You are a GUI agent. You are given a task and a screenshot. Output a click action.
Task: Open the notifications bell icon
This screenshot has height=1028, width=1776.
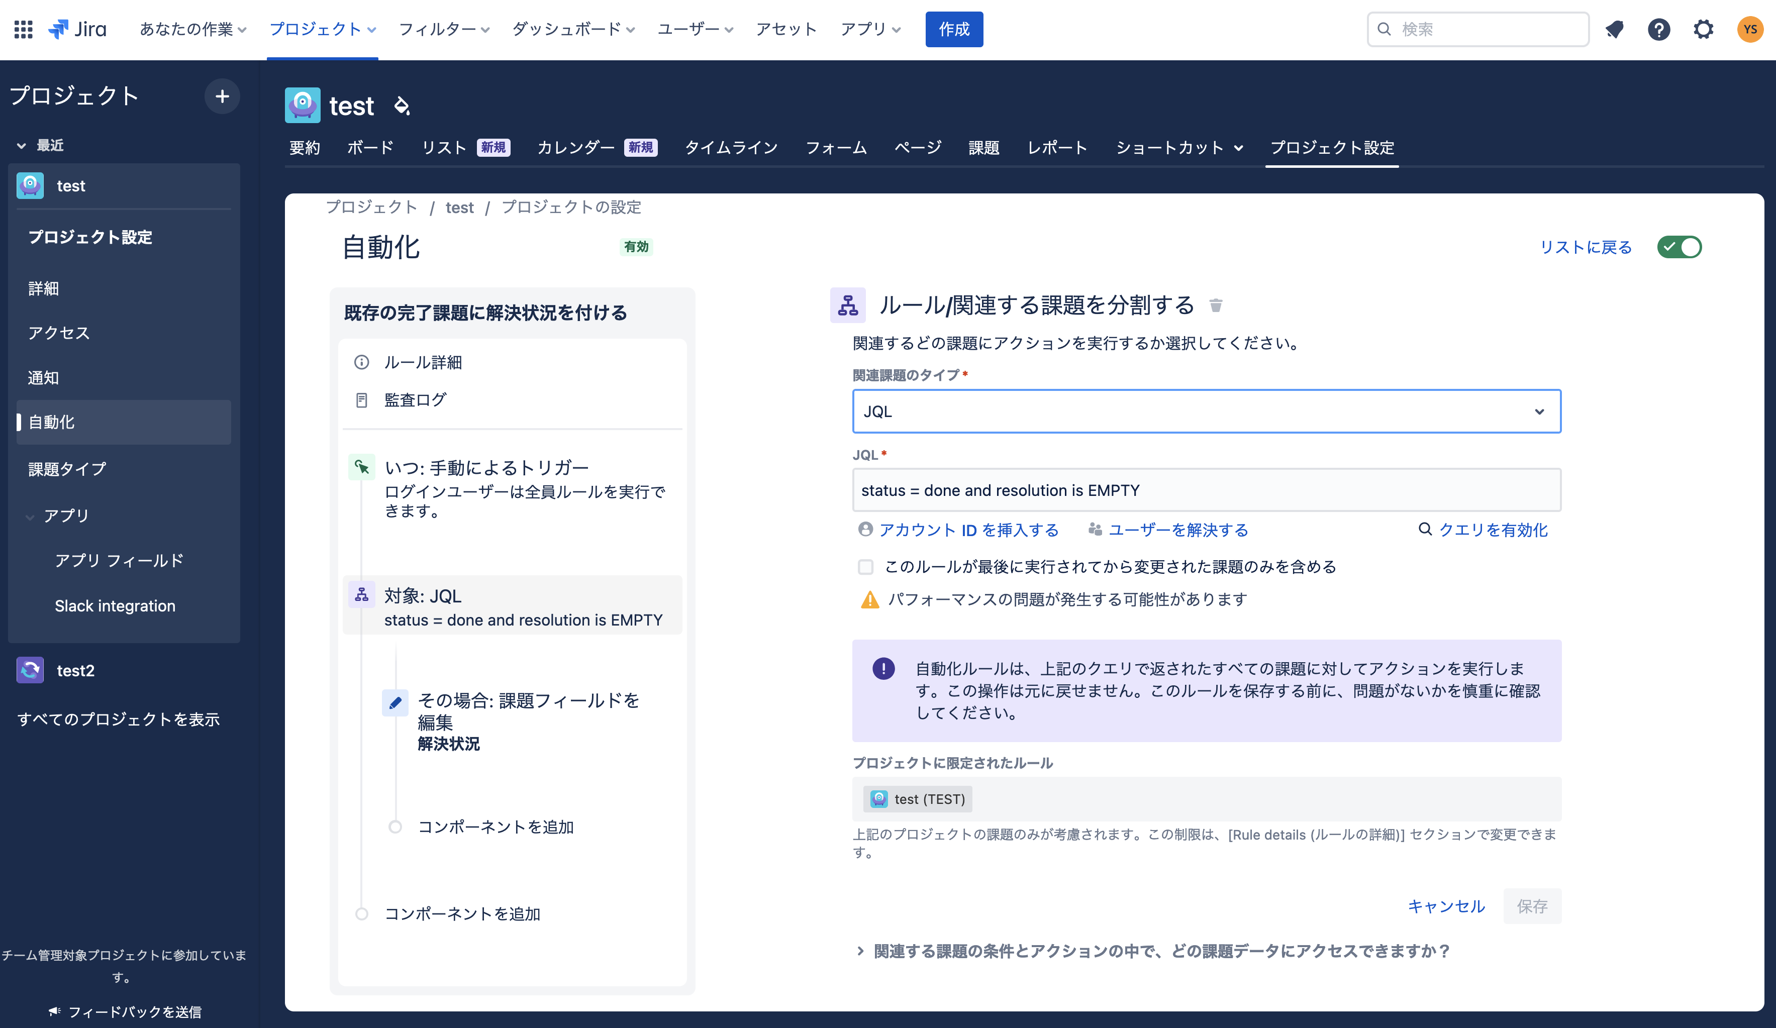(x=1614, y=29)
